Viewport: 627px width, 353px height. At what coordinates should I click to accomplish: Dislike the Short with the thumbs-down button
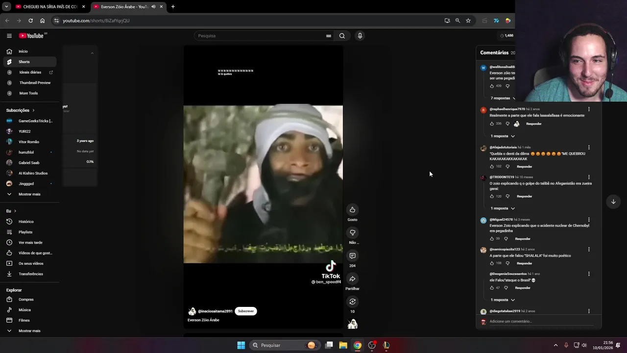coord(352,233)
